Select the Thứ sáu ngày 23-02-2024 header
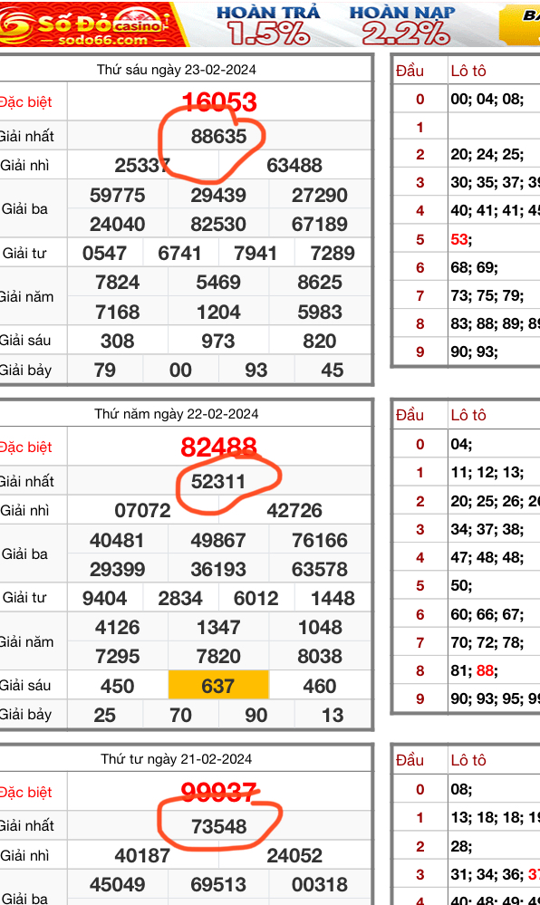 tap(176, 70)
